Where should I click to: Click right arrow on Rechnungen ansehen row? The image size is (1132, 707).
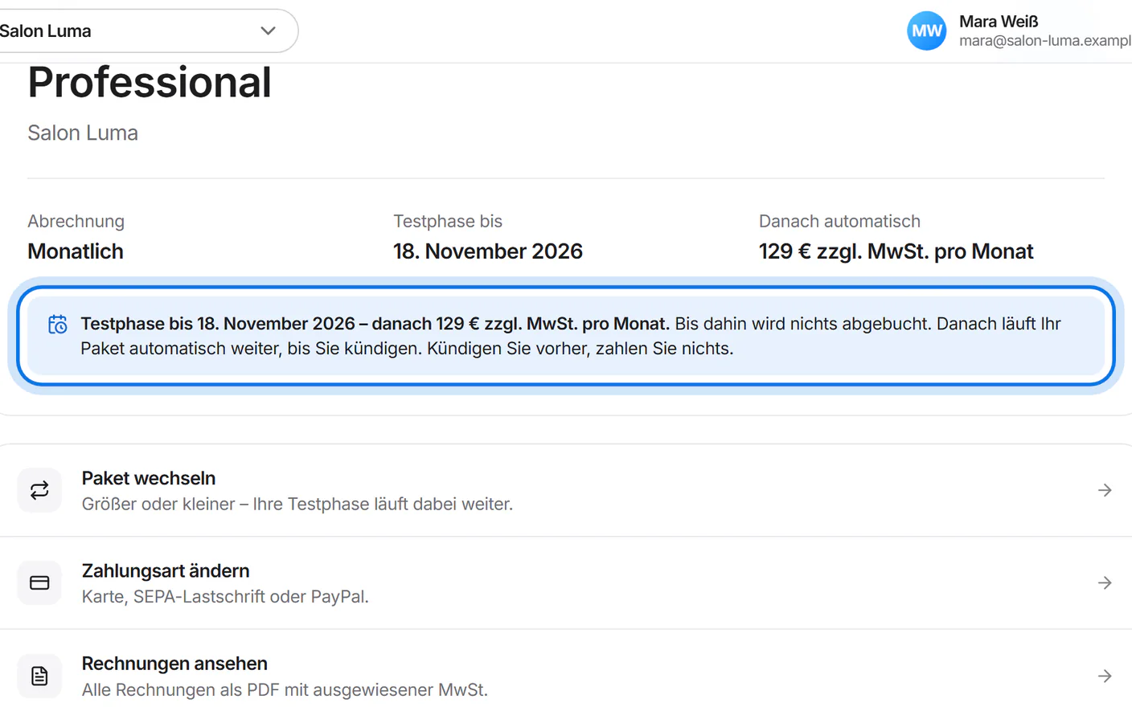click(1105, 676)
